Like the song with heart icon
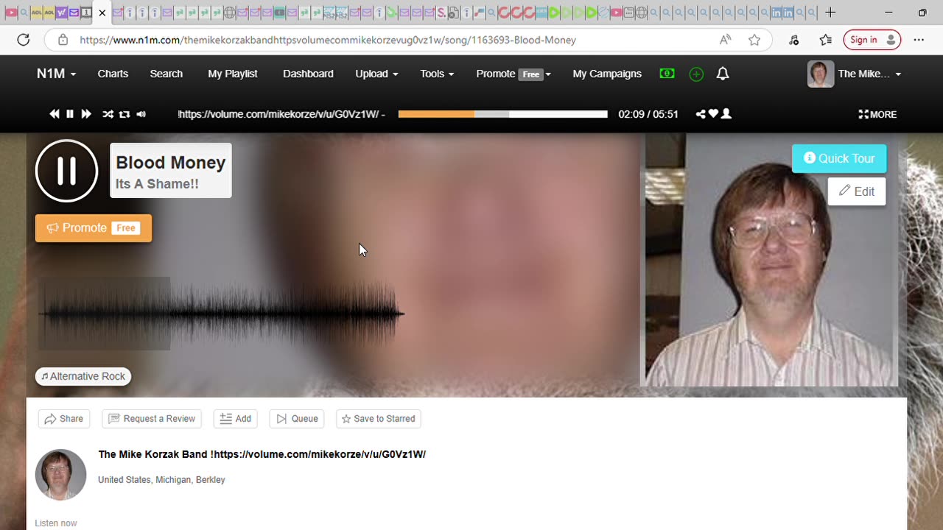This screenshot has width=943, height=530. (x=713, y=114)
